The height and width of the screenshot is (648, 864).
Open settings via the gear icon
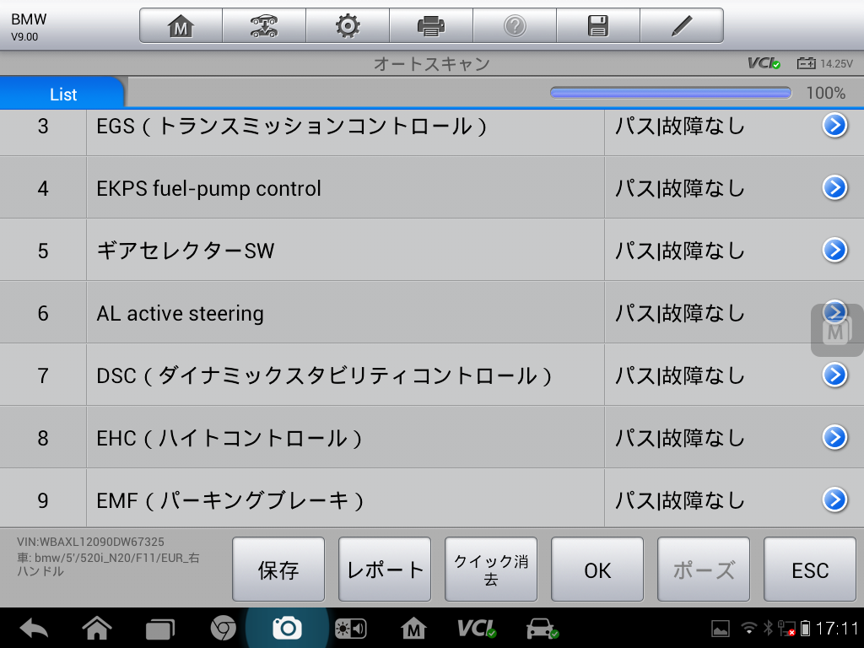tap(347, 24)
